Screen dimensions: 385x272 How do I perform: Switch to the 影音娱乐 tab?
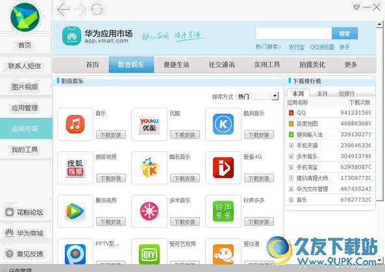(x=131, y=64)
